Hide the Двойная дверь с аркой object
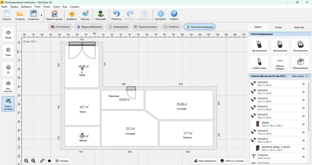This screenshot has width=312, height=165. click(303, 148)
